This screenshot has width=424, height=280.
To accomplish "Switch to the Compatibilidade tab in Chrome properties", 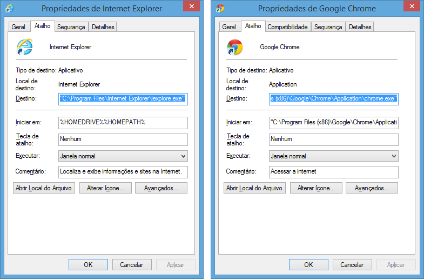I will click(287, 27).
